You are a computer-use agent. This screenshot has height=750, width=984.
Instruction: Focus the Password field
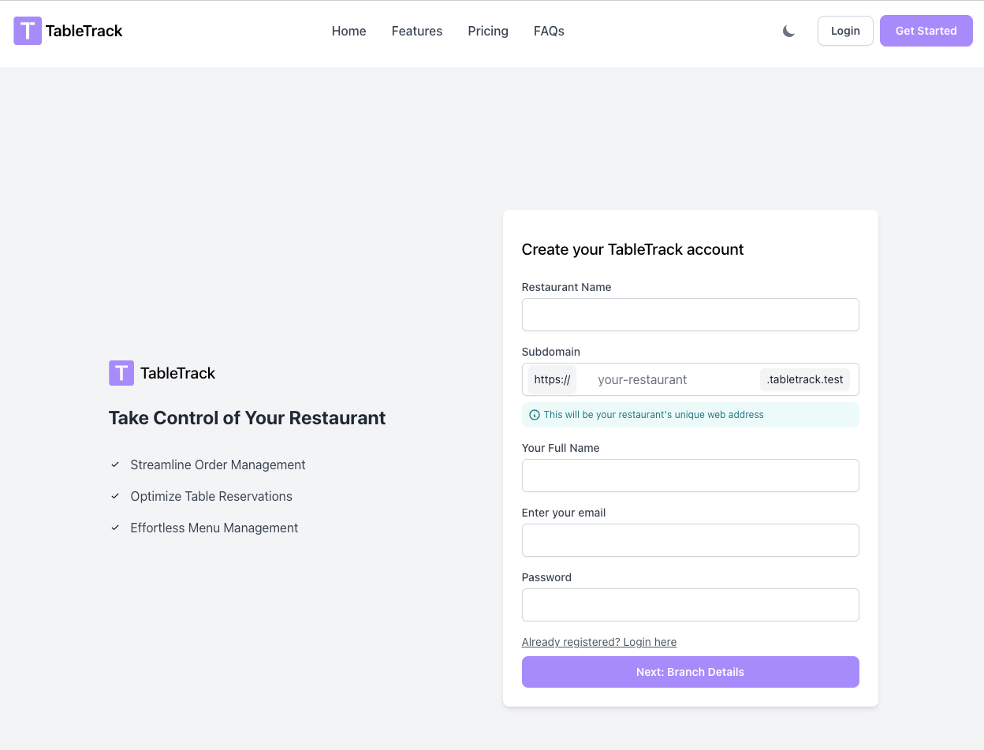click(x=690, y=605)
